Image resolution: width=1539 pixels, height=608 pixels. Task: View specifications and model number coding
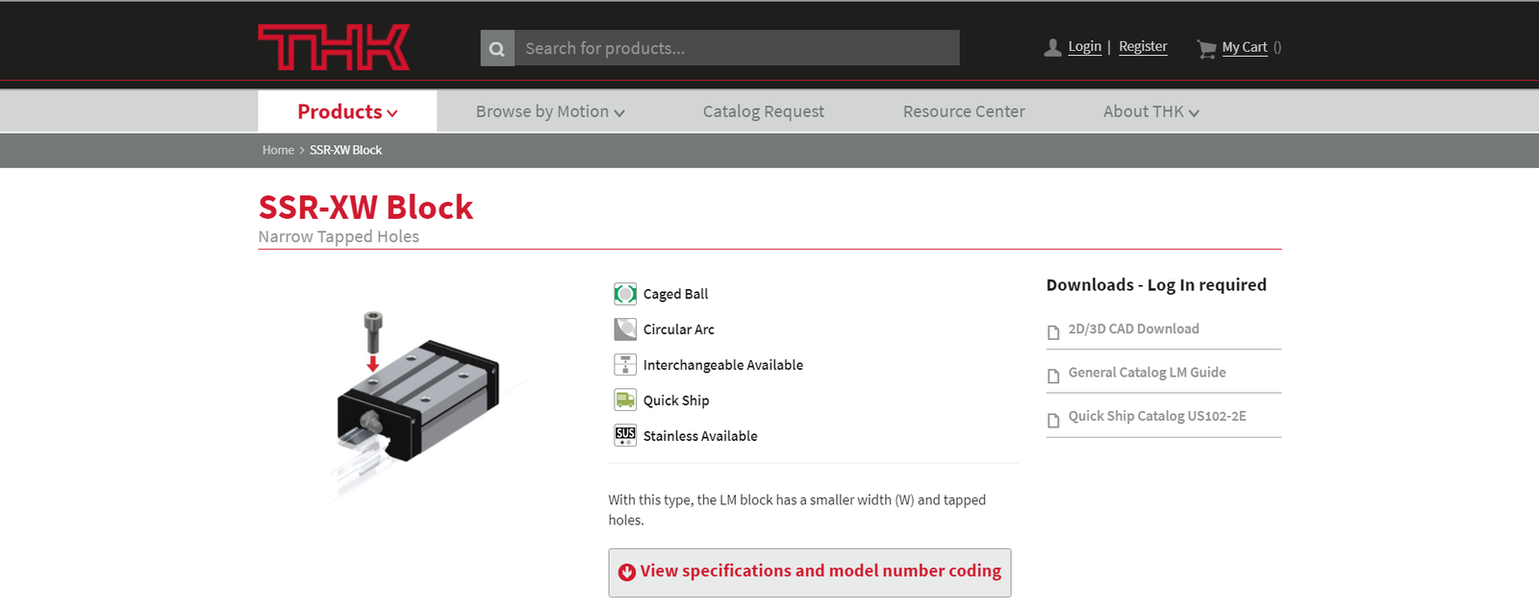pyautogui.click(x=809, y=572)
